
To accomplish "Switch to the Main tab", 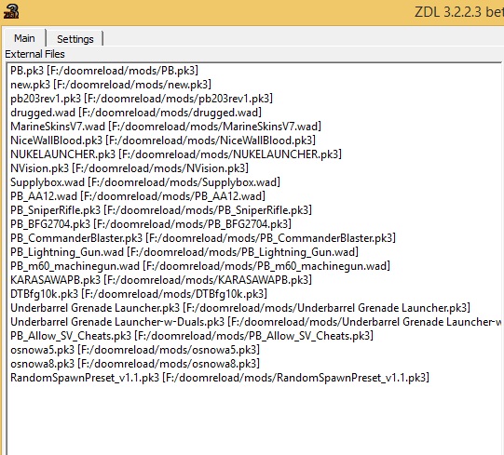I will coord(24,38).
